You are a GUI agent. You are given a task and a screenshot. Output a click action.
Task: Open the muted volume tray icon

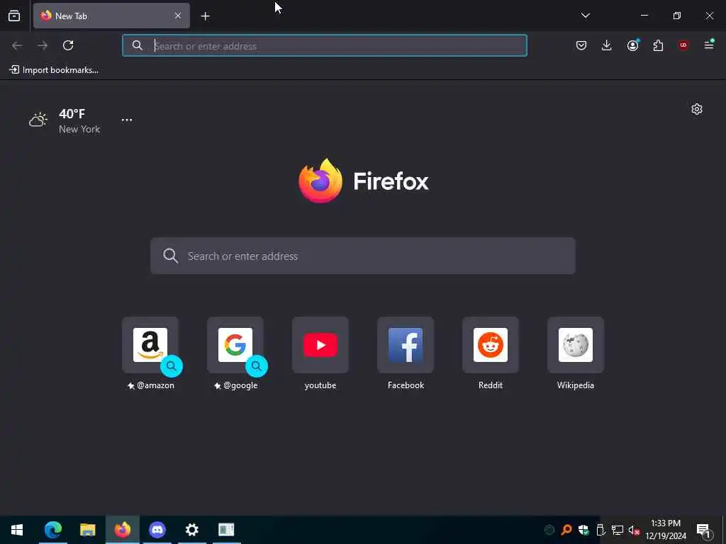tap(634, 530)
